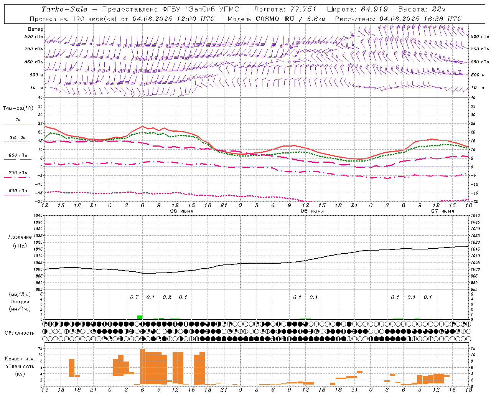
Task: Click the dotted line sample under legend '500 гПа'
Action: click(18, 195)
